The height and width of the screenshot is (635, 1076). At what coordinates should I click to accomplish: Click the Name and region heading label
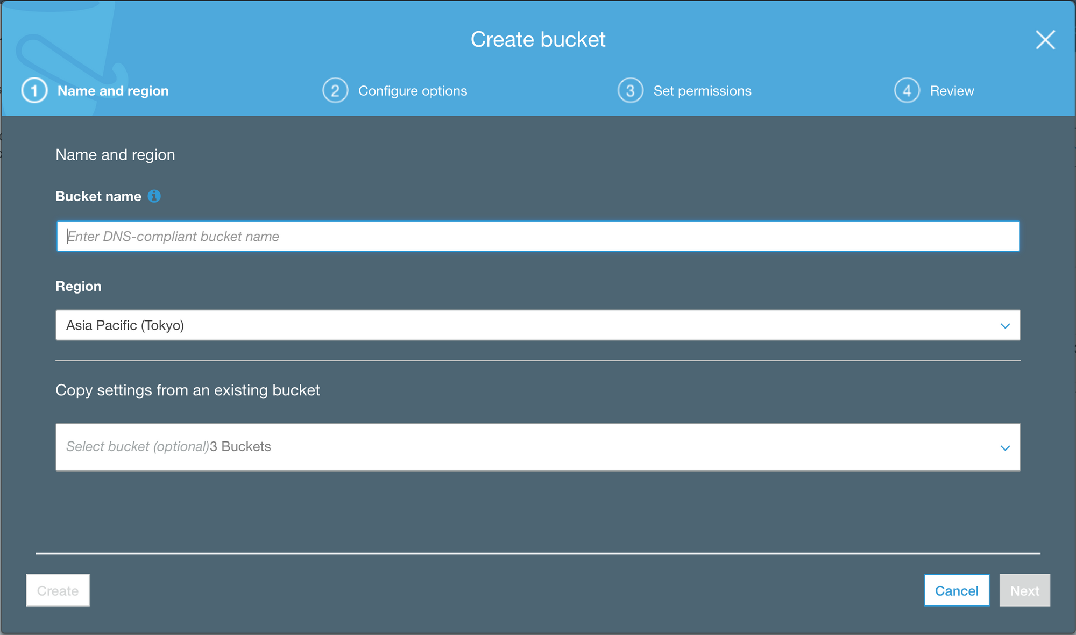tap(115, 155)
